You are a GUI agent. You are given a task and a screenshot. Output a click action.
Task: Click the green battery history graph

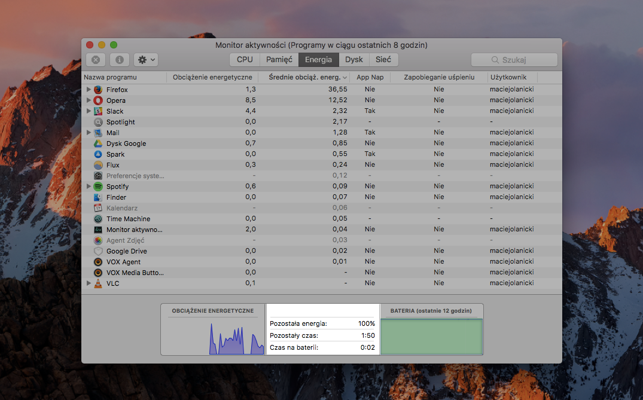[431, 337]
